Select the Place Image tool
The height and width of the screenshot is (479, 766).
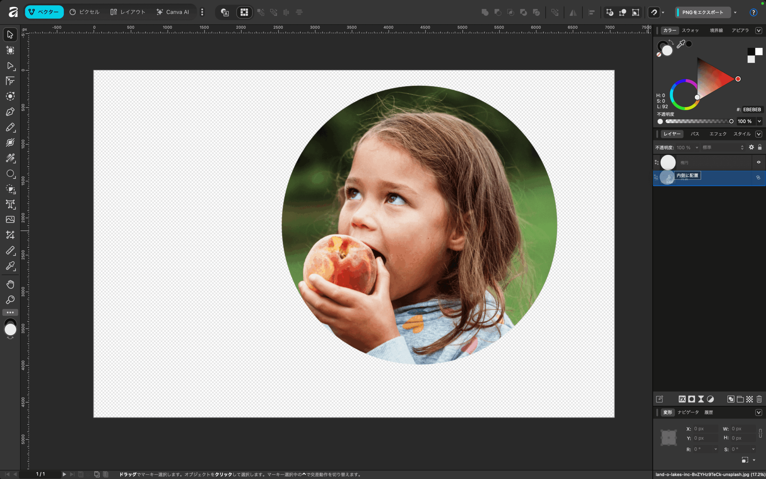tap(10, 219)
